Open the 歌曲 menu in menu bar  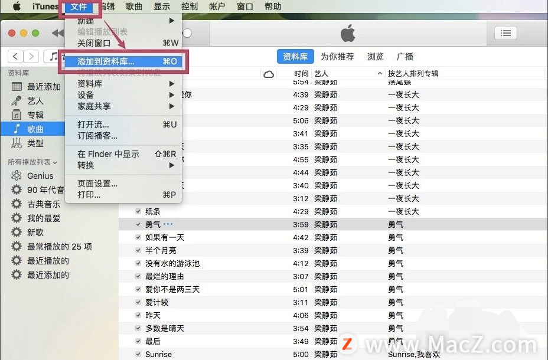point(134,6)
